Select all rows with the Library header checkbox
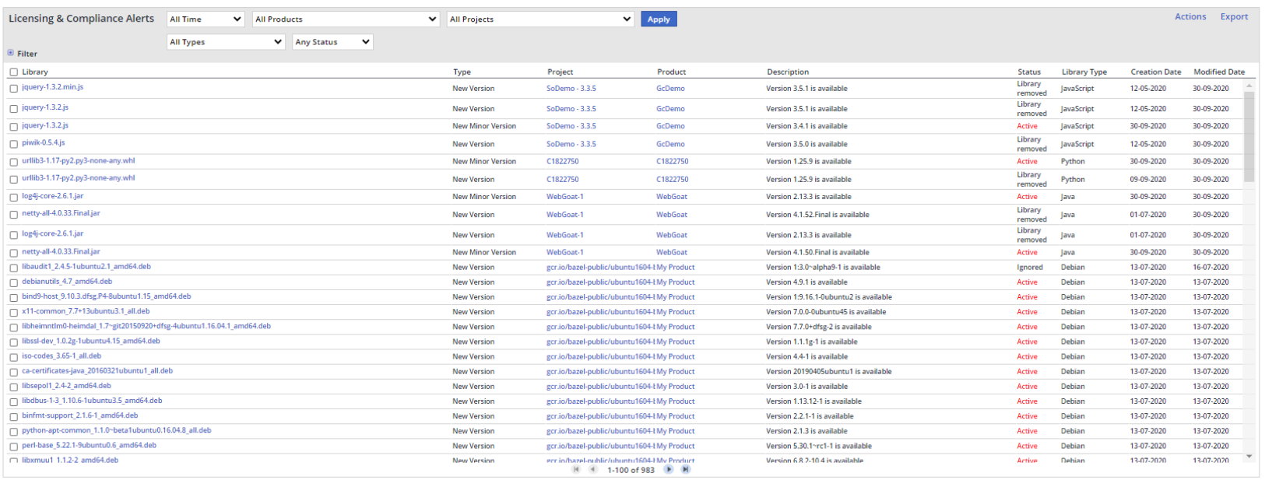 click(x=14, y=72)
